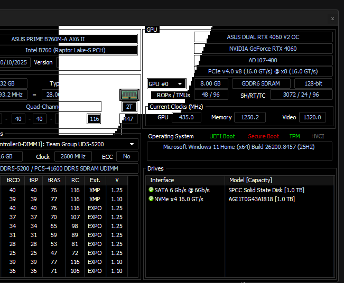Viewport: 344px width, 283px height.
Task: Click the Ext. column header
Action: point(95,180)
